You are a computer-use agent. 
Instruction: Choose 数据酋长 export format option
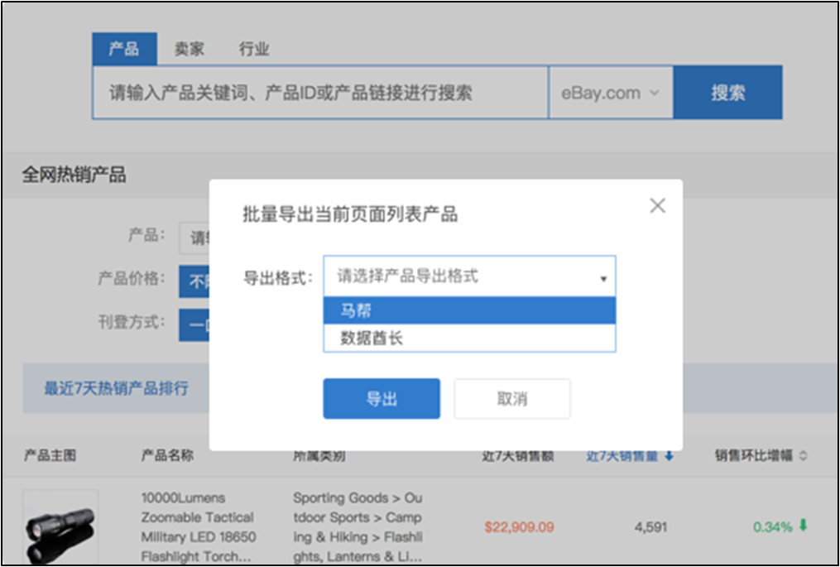[x=469, y=338]
